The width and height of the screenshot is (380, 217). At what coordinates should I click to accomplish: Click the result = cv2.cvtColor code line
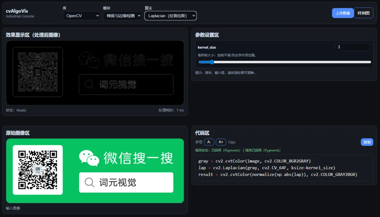click(x=278, y=175)
